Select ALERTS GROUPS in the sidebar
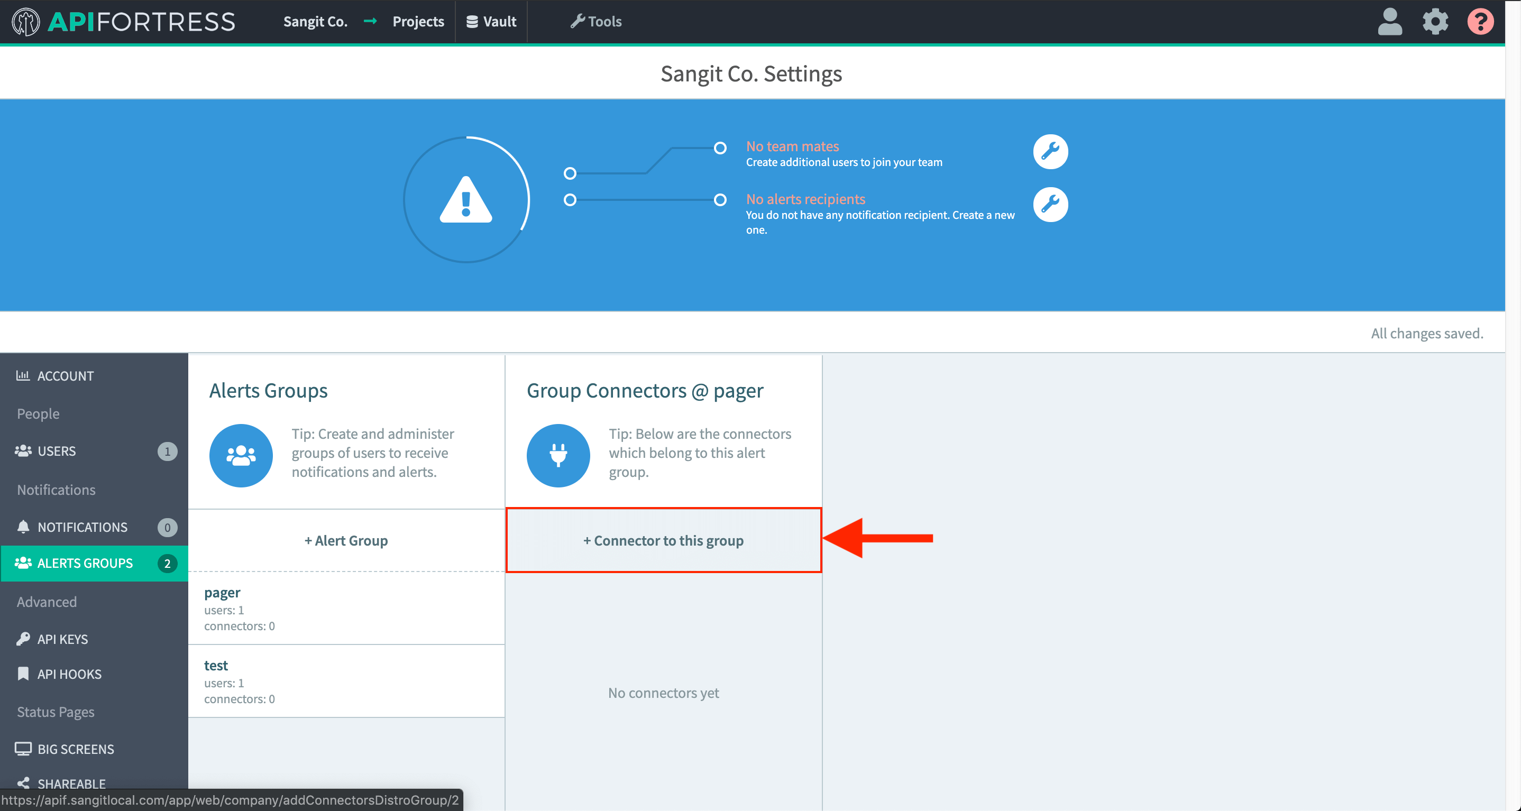 pyautogui.click(x=95, y=563)
